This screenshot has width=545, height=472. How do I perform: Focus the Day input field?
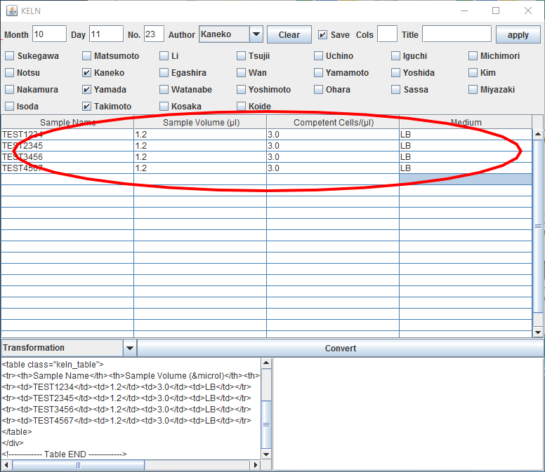(106, 34)
